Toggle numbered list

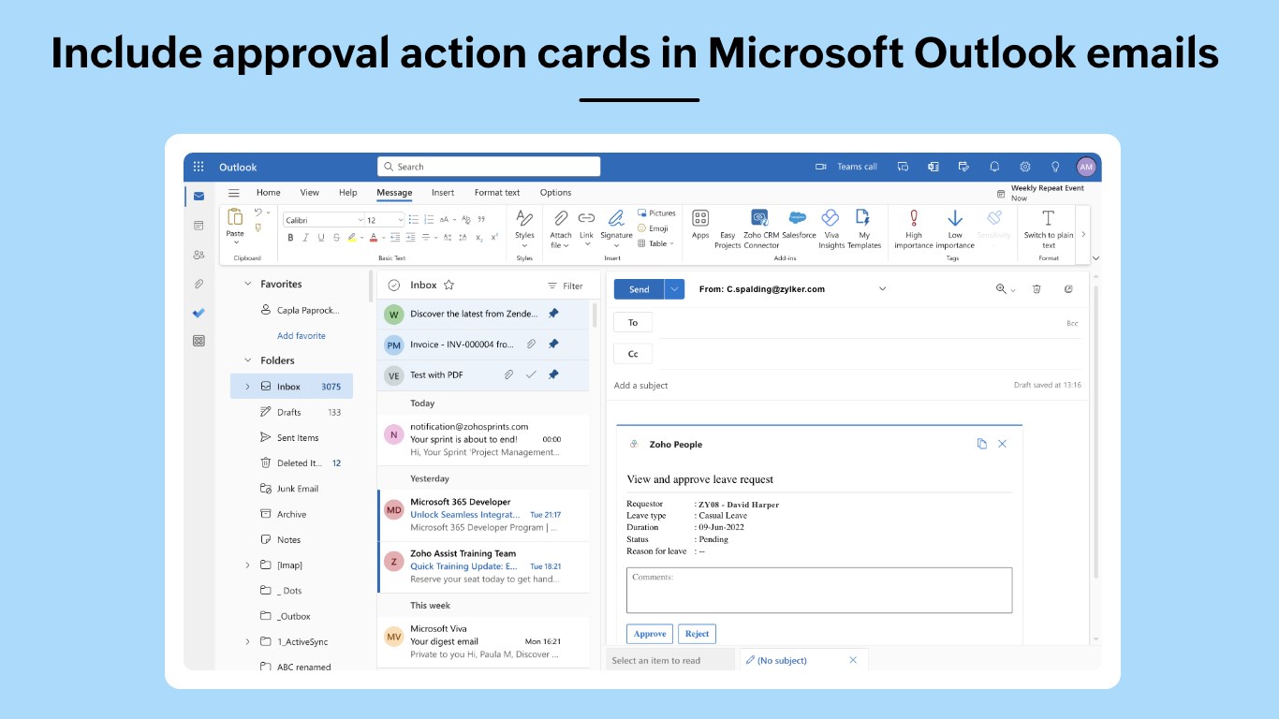[x=428, y=219]
